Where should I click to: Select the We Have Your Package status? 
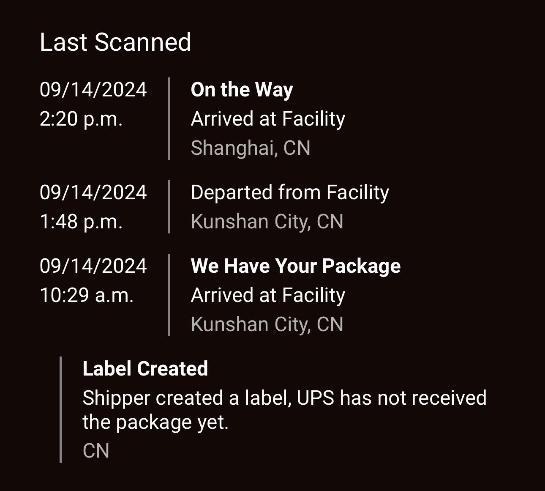pyautogui.click(x=296, y=266)
